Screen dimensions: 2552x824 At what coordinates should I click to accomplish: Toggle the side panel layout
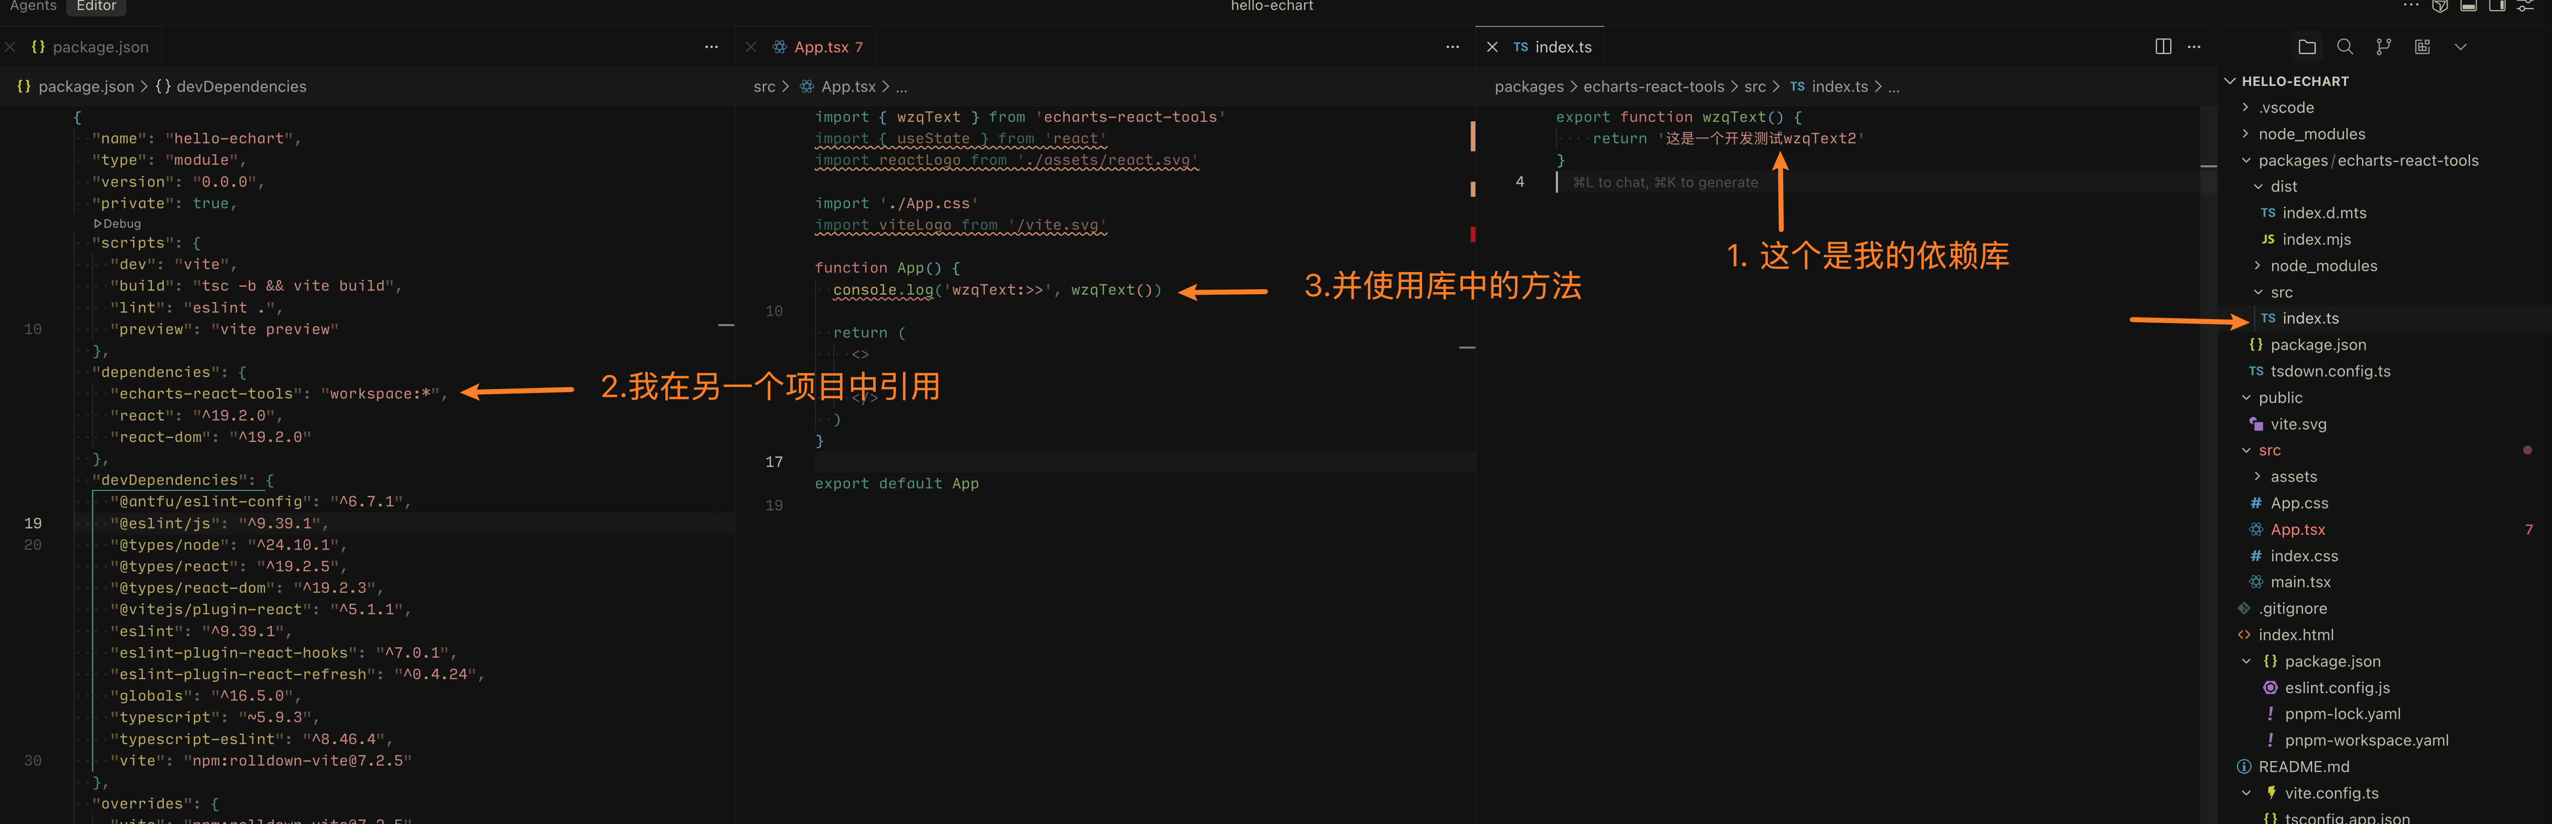point(2497,6)
